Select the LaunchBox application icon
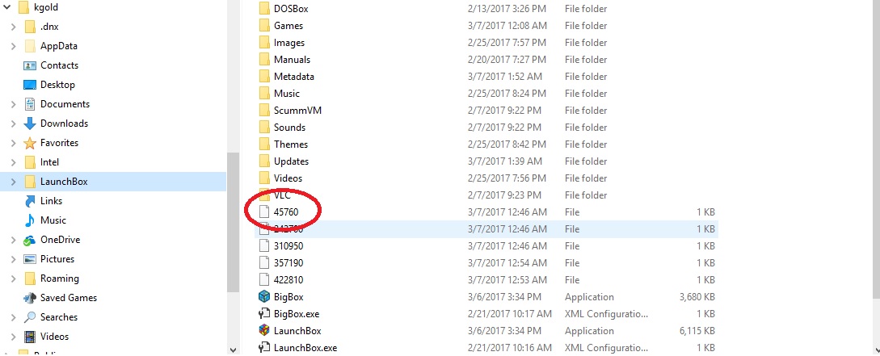Screen dimensions: 880x356 click(264, 331)
